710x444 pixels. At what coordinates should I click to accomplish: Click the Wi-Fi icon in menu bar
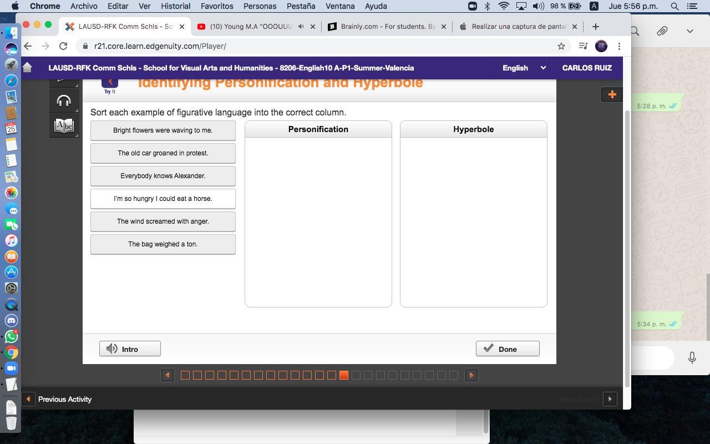(504, 6)
